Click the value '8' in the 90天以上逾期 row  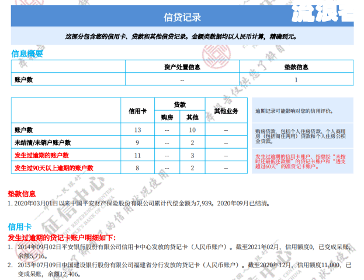pyautogui.click(x=137, y=168)
